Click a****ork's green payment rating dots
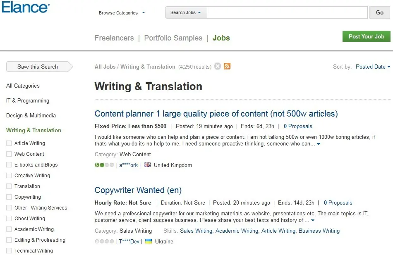Viewport: 393px width, 255px height. click(104, 165)
